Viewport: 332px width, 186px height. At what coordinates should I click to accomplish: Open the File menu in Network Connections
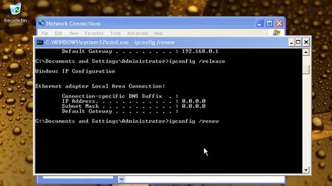tap(45, 33)
